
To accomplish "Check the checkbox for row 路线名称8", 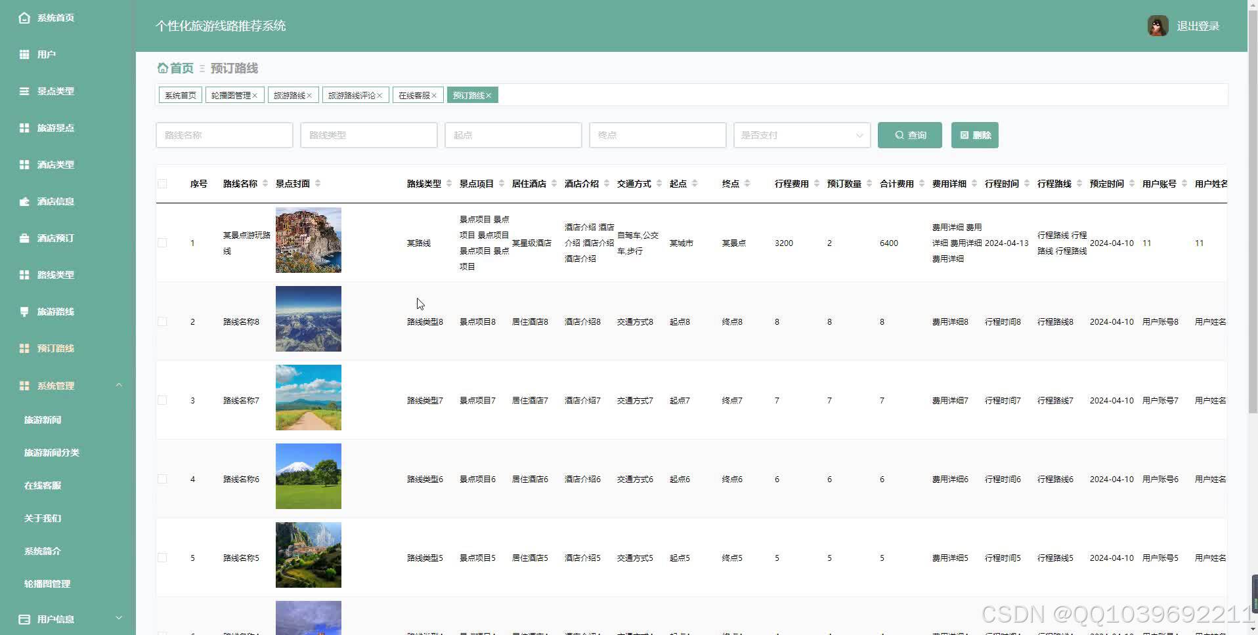I will 162,321.
